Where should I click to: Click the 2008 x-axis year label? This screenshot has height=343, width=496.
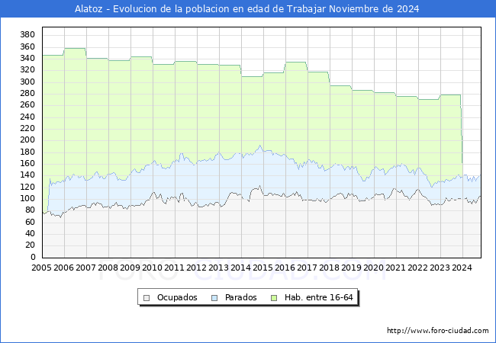click(108, 268)
